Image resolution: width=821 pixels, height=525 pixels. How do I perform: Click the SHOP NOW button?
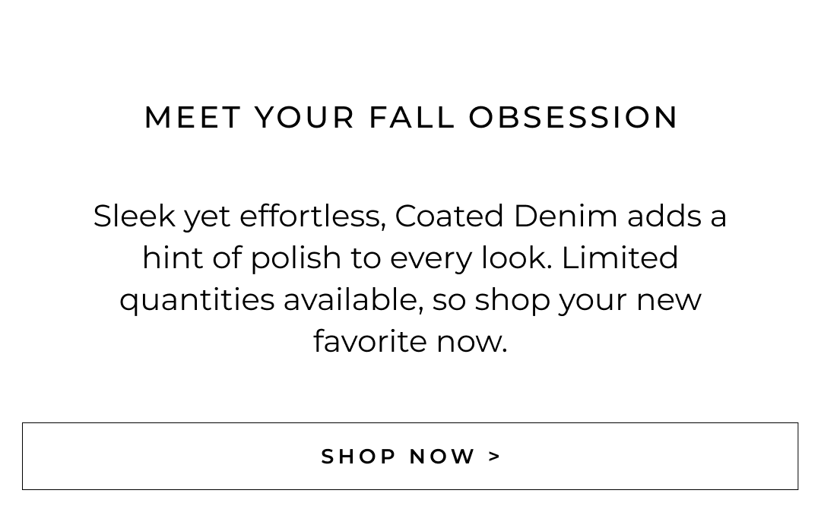pyautogui.click(x=410, y=456)
